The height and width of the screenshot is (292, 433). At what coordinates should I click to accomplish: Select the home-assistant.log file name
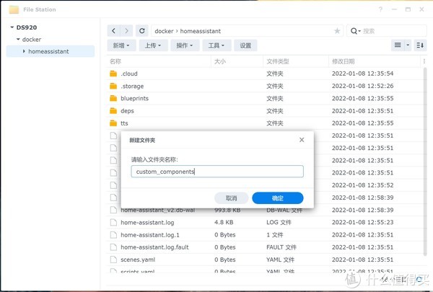click(147, 223)
